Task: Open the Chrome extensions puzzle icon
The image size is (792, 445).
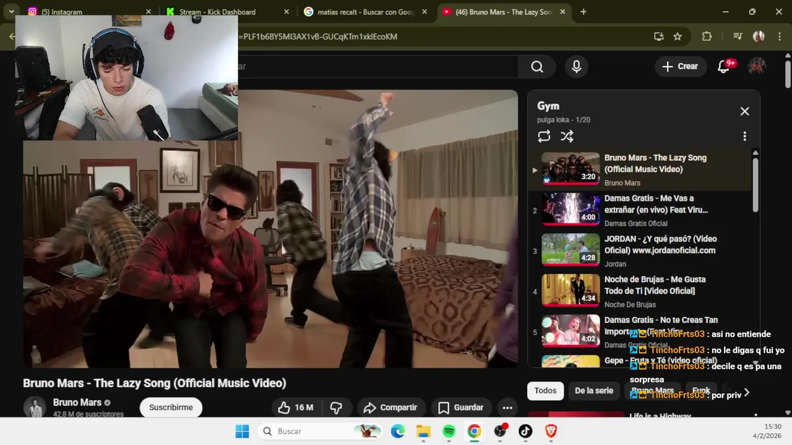Action: point(707,36)
